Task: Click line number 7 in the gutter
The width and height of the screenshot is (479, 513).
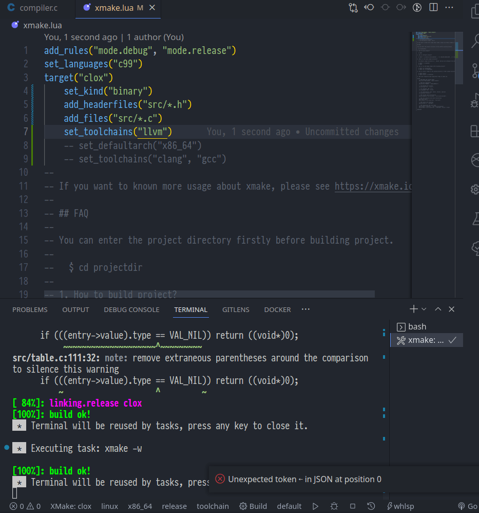Action: pyautogui.click(x=26, y=132)
